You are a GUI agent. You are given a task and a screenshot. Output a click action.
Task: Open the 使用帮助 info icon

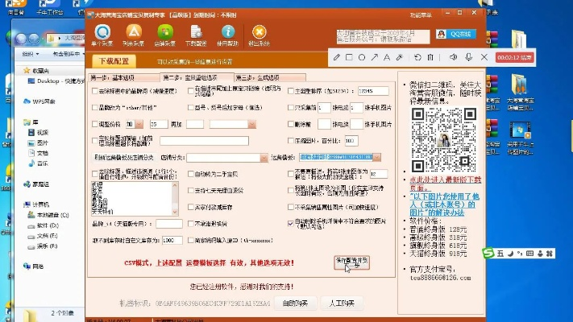point(227,35)
